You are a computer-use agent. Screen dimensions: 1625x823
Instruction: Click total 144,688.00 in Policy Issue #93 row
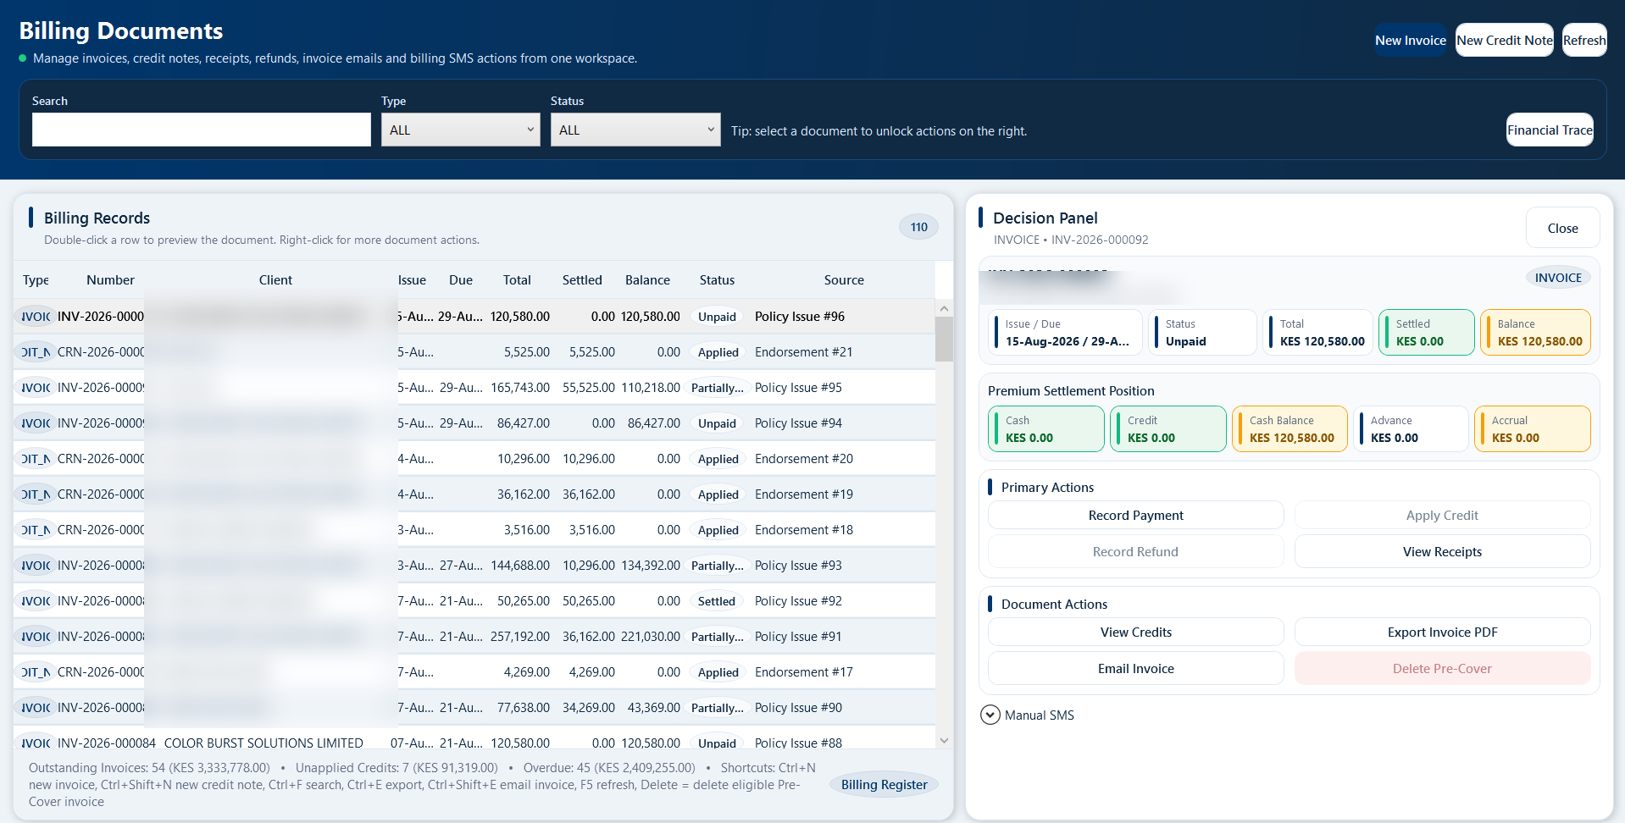coord(520,565)
